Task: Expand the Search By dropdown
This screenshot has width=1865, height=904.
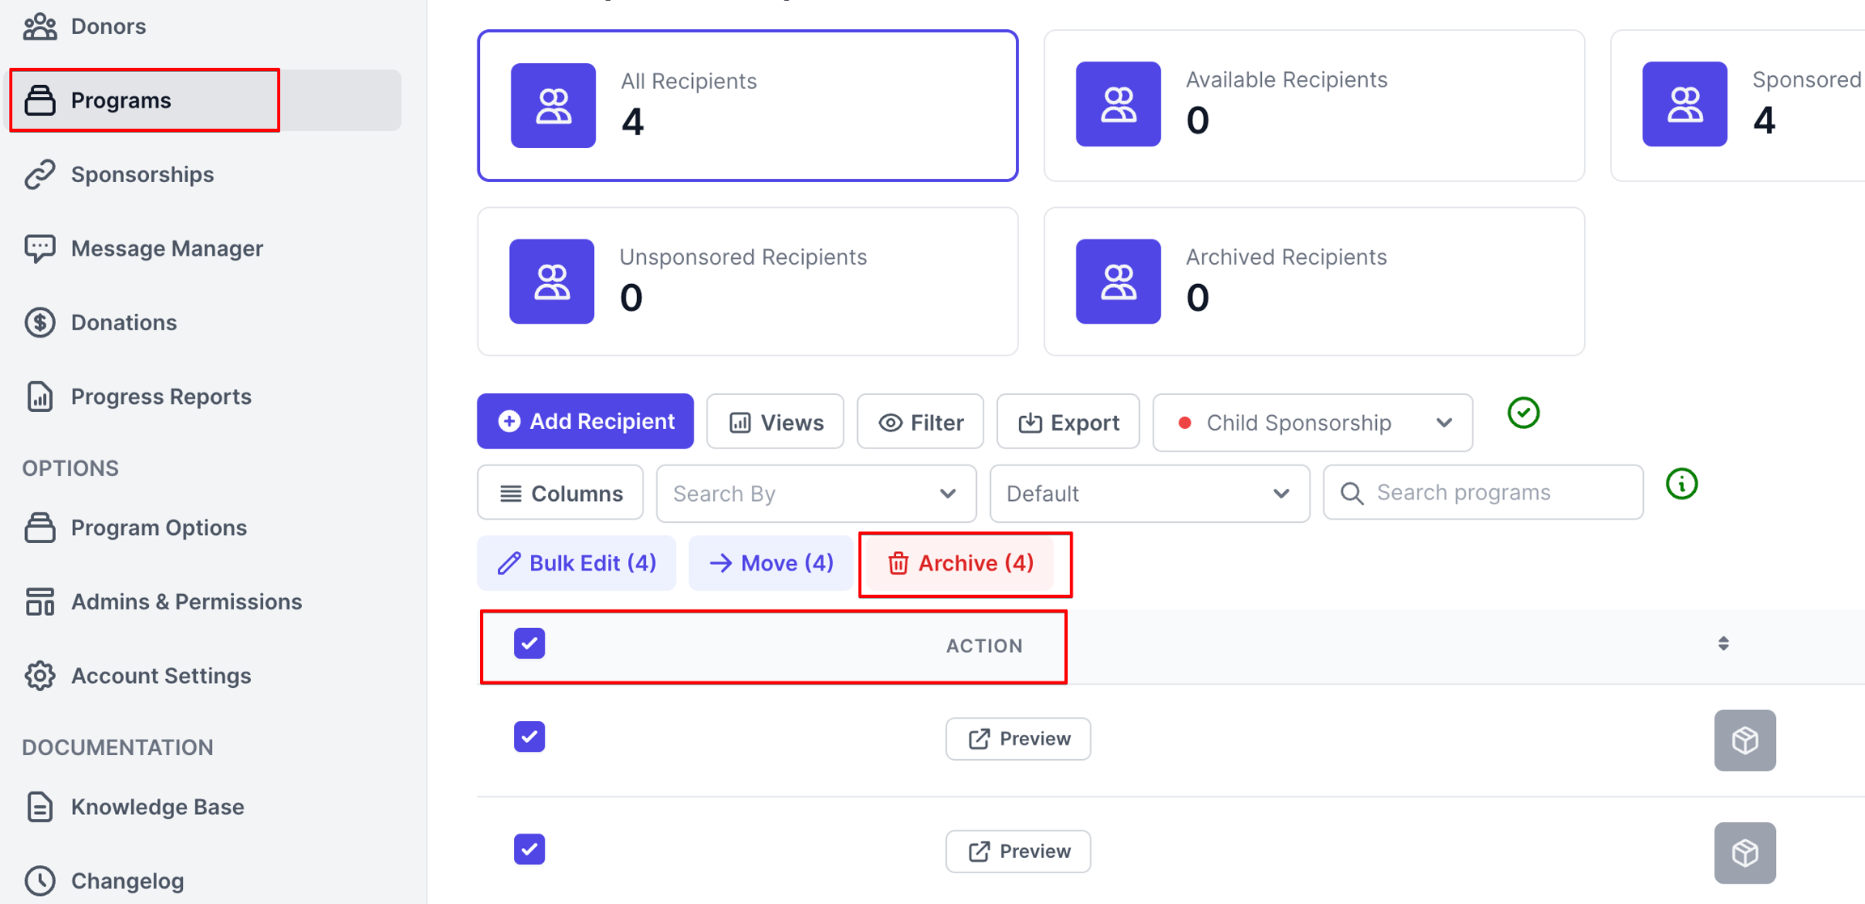Action: pos(816,494)
